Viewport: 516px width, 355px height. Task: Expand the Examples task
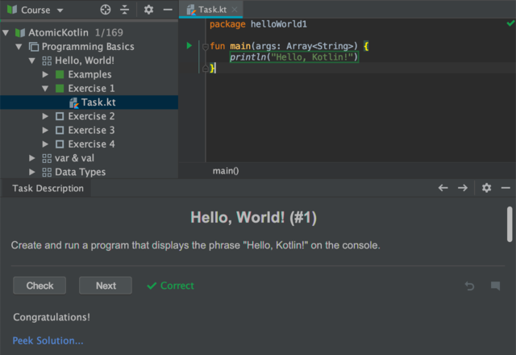point(45,74)
